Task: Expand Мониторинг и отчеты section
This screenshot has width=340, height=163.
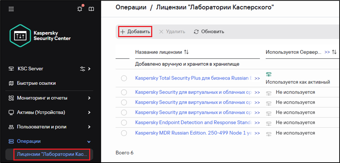Action: (89, 98)
